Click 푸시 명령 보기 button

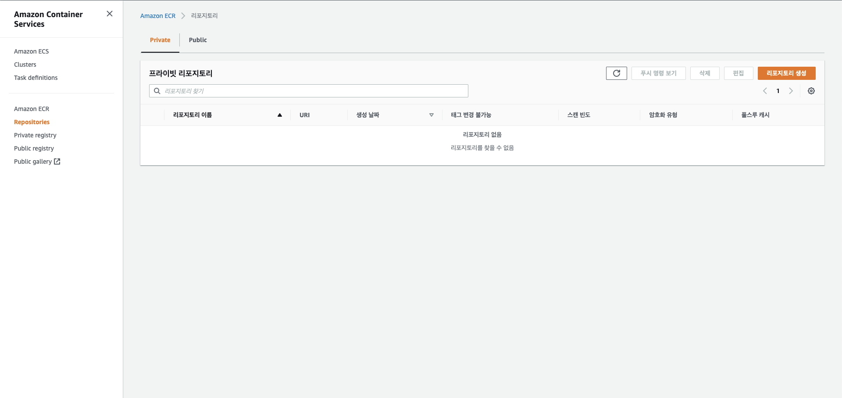(658, 73)
